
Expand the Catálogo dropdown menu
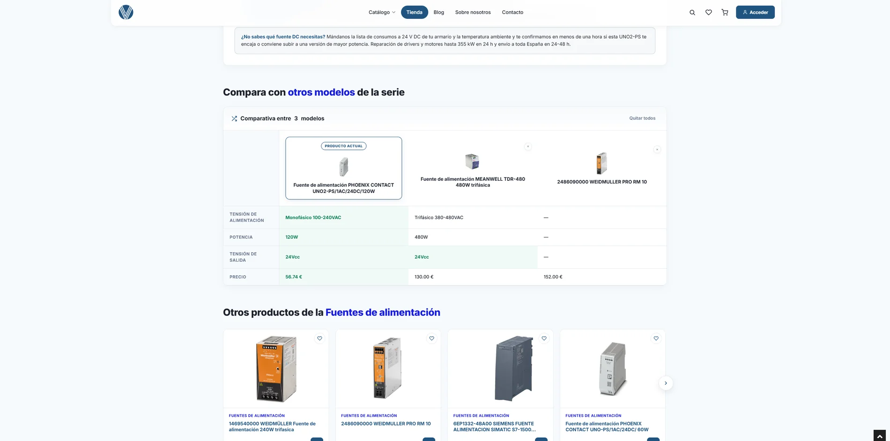coord(382,12)
